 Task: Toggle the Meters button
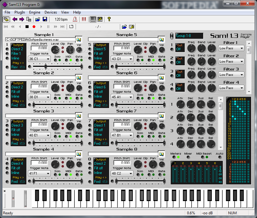174,157
